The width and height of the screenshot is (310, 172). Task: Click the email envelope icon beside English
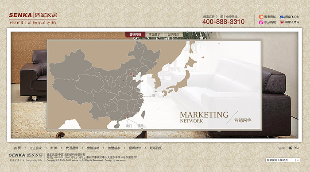click(290, 148)
